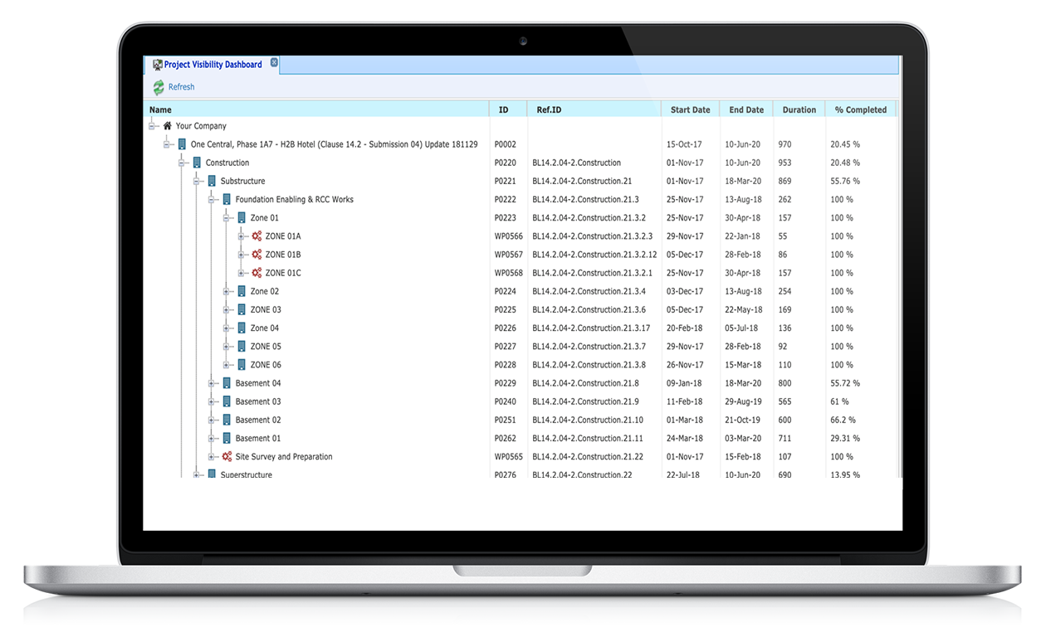This screenshot has width=1046, height=627.
Task: Sort by the % Completed column header
Action: (861, 109)
